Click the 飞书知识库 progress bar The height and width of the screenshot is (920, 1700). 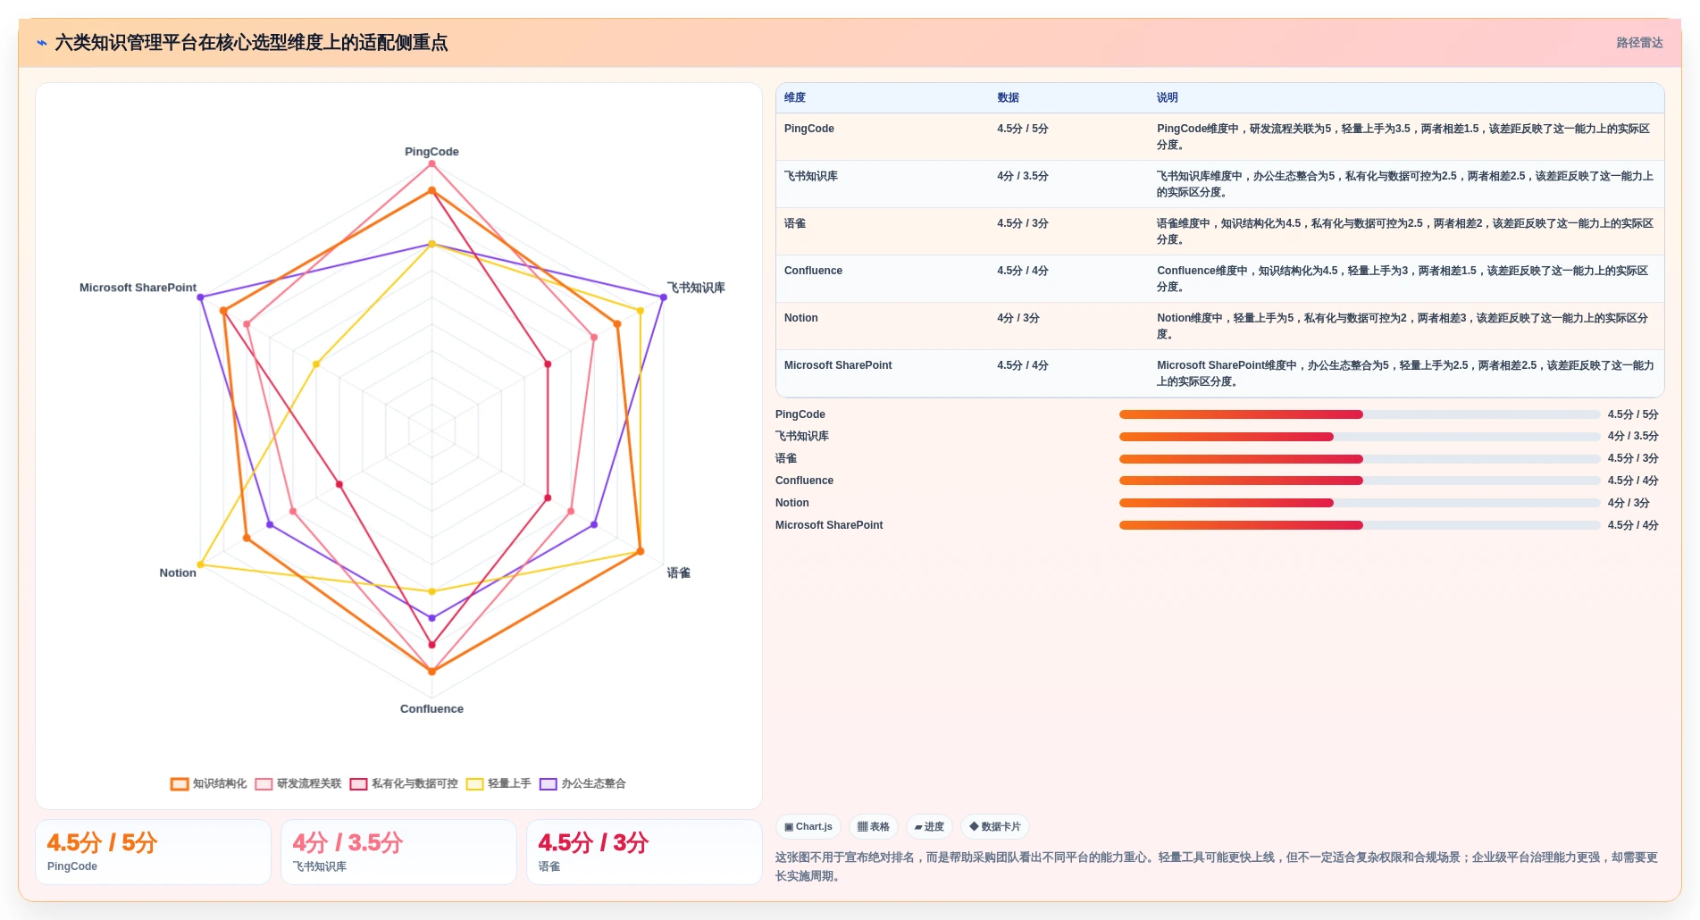pos(1360,437)
